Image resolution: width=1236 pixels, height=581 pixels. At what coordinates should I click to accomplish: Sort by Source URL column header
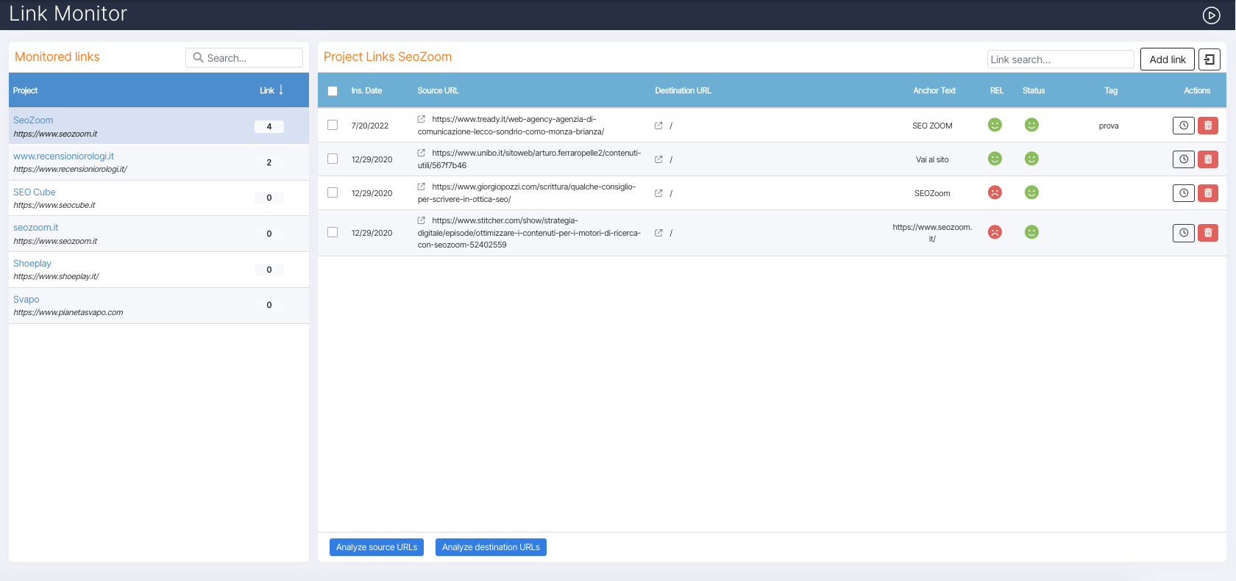tap(438, 91)
